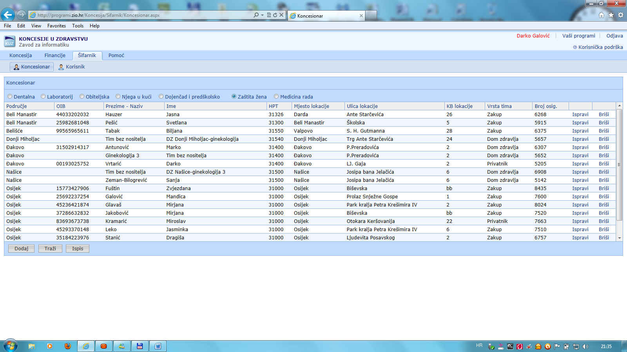The height and width of the screenshot is (352, 627).
Task: Click the Dodaj button
Action: click(x=21, y=249)
